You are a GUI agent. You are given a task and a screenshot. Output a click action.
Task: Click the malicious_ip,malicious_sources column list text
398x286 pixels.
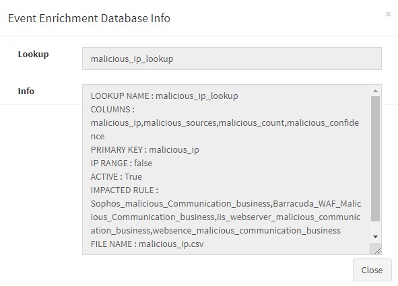click(x=154, y=123)
